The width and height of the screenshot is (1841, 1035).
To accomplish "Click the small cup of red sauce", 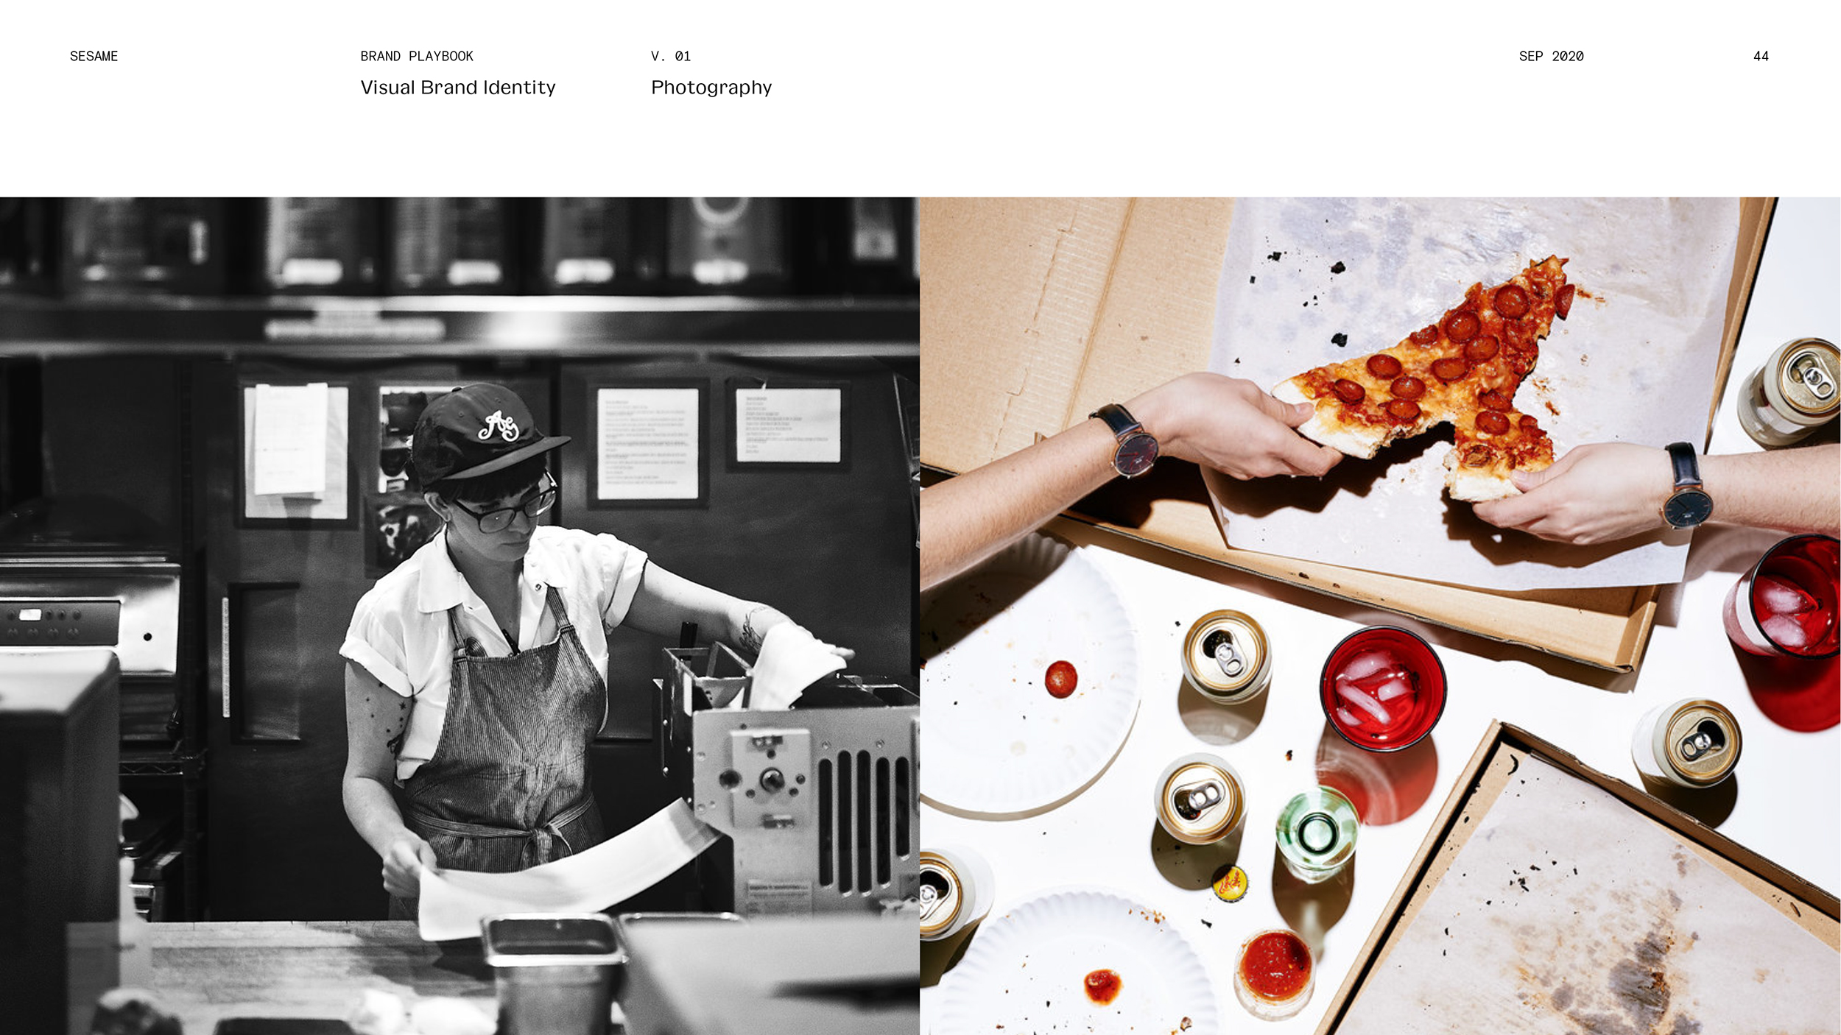I will pos(1275,971).
